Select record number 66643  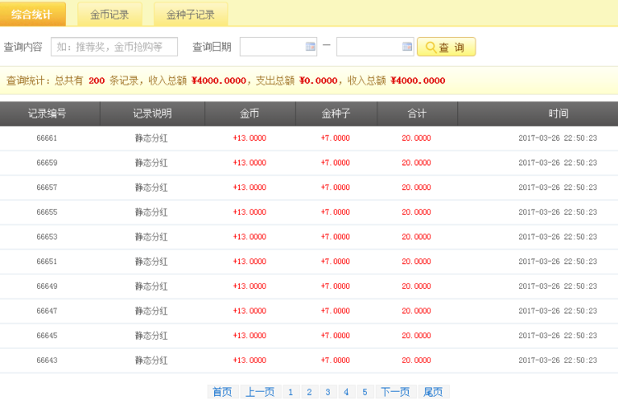(47, 360)
